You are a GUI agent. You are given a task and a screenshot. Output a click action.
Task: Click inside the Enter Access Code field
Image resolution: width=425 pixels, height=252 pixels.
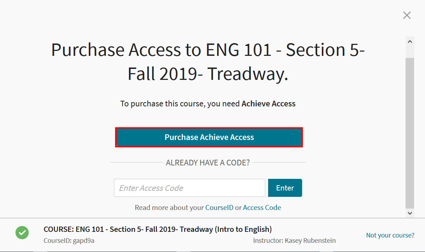(189, 188)
